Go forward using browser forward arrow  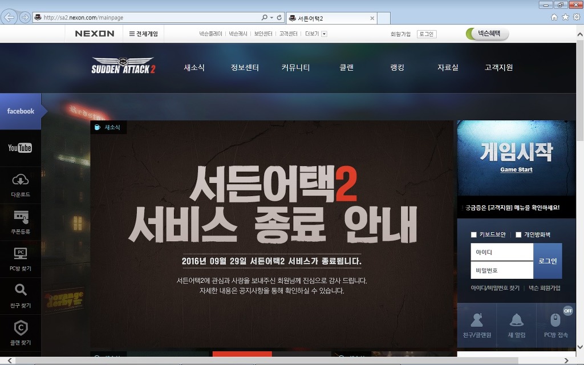[x=25, y=17]
